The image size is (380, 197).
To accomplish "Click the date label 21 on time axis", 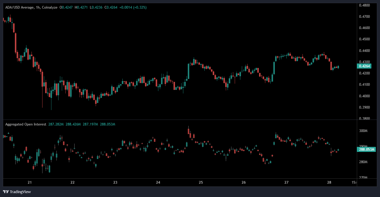I will coord(29,182).
